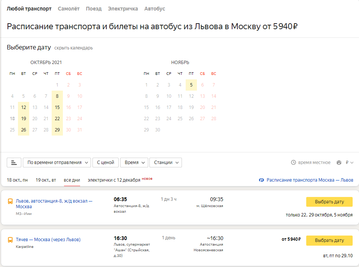Open the 'Станции' filter dropdown

(165, 163)
